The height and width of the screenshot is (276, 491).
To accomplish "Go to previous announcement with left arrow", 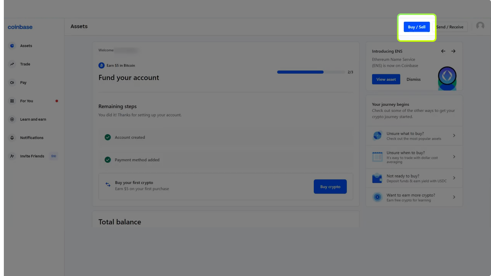I will pyautogui.click(x=443, y=51).
